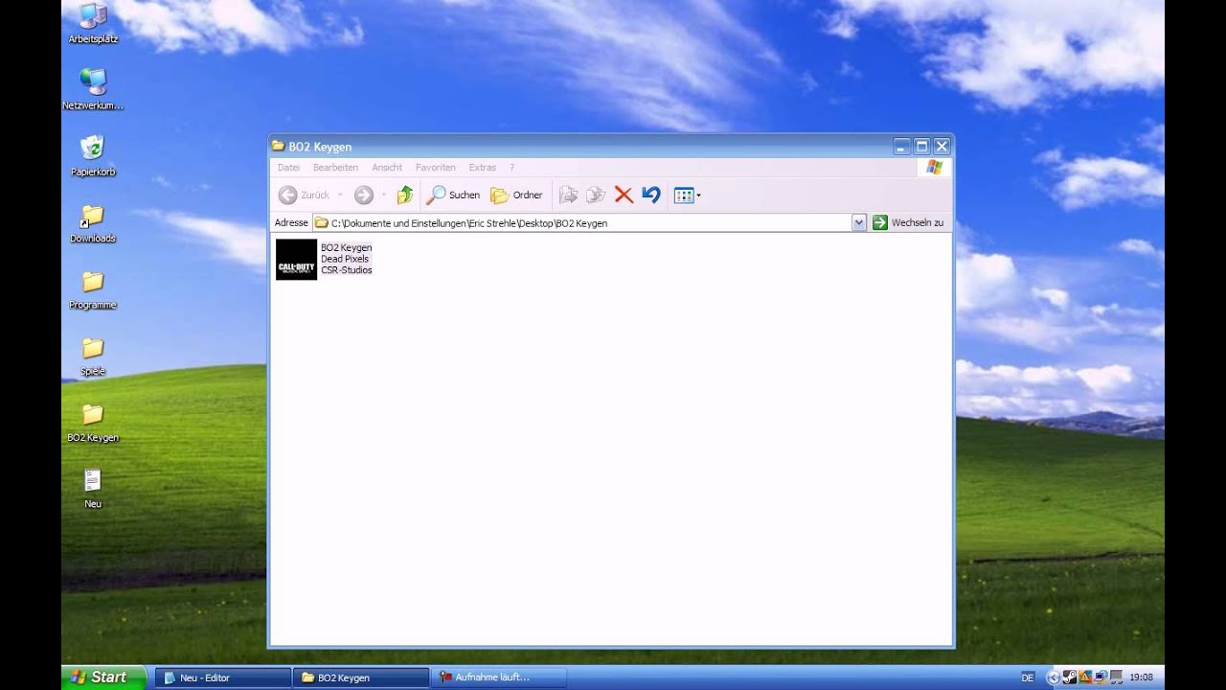Toggle the Ordner folders pane
The width and height of the screenshot is (1226, 690).
(x=516, y=195)
